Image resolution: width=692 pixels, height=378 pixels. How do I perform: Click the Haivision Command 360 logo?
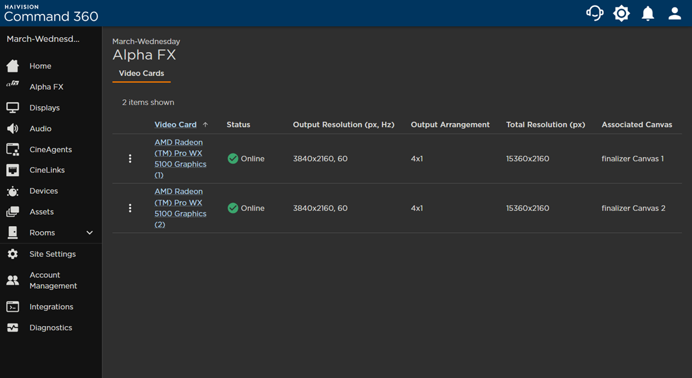tap(51, 13)
